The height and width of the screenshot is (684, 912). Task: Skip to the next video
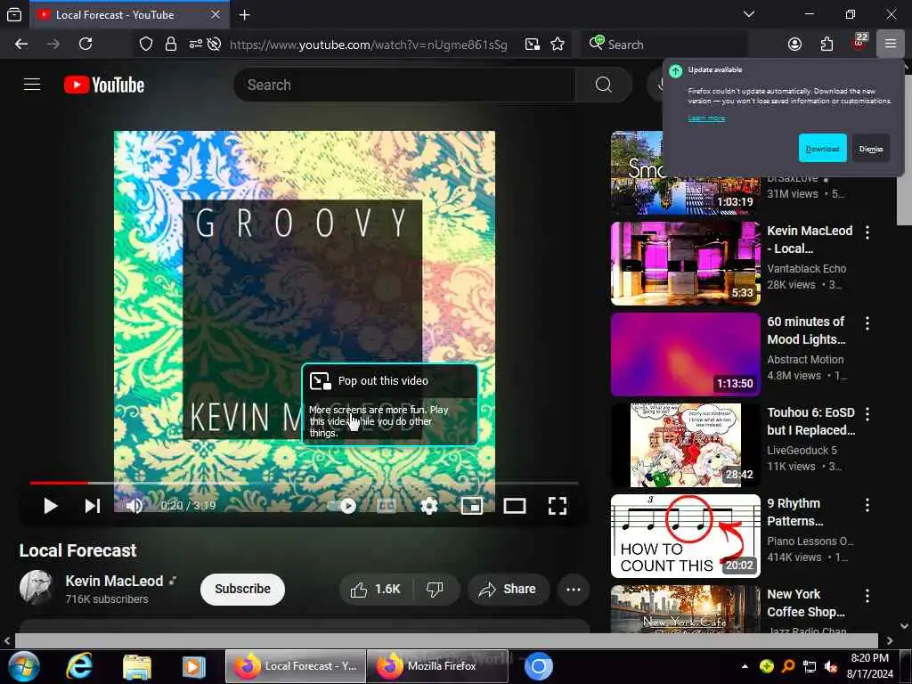tap(93, 506)
